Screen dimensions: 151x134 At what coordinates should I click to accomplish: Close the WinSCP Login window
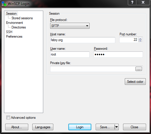pyautogui.click(x=143, y=2)
